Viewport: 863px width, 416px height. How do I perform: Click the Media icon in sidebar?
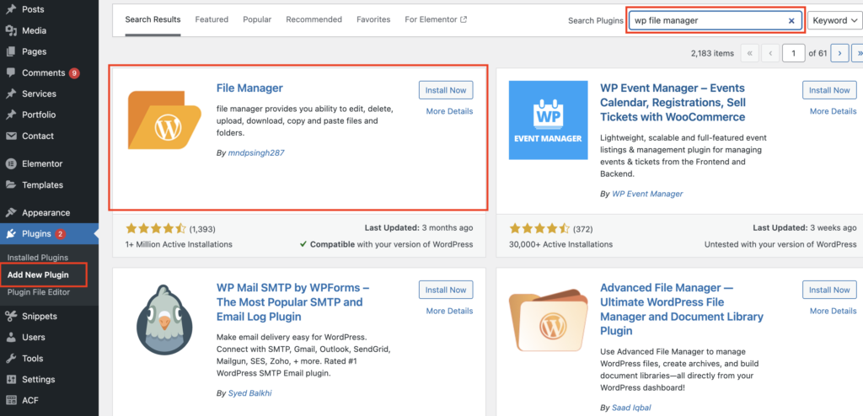[x=10, y=31]
